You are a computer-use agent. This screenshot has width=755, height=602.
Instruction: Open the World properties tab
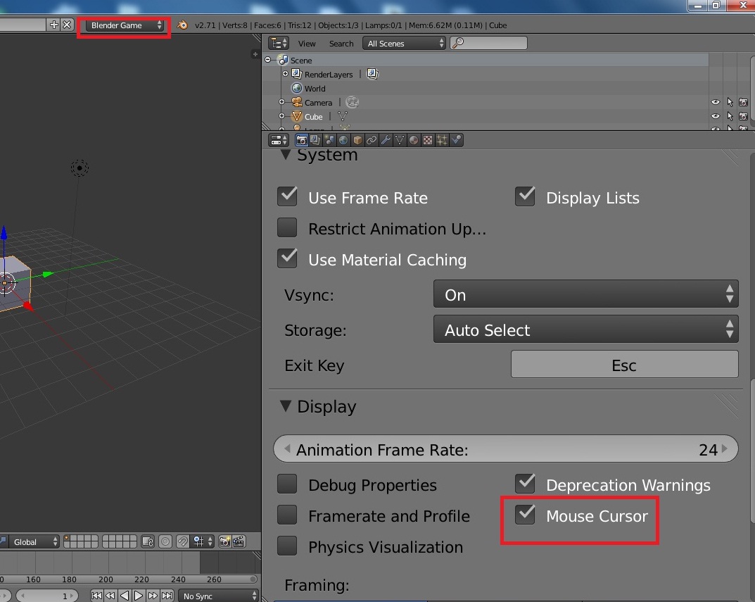(x=343, y=140)
